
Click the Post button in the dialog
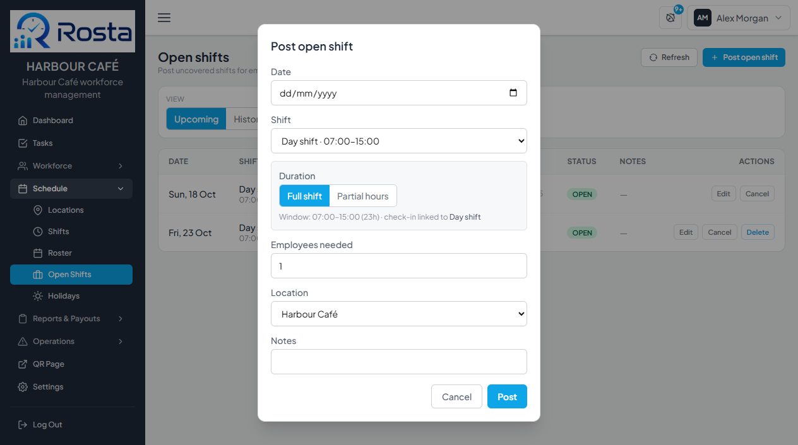[x=507, y=396]
